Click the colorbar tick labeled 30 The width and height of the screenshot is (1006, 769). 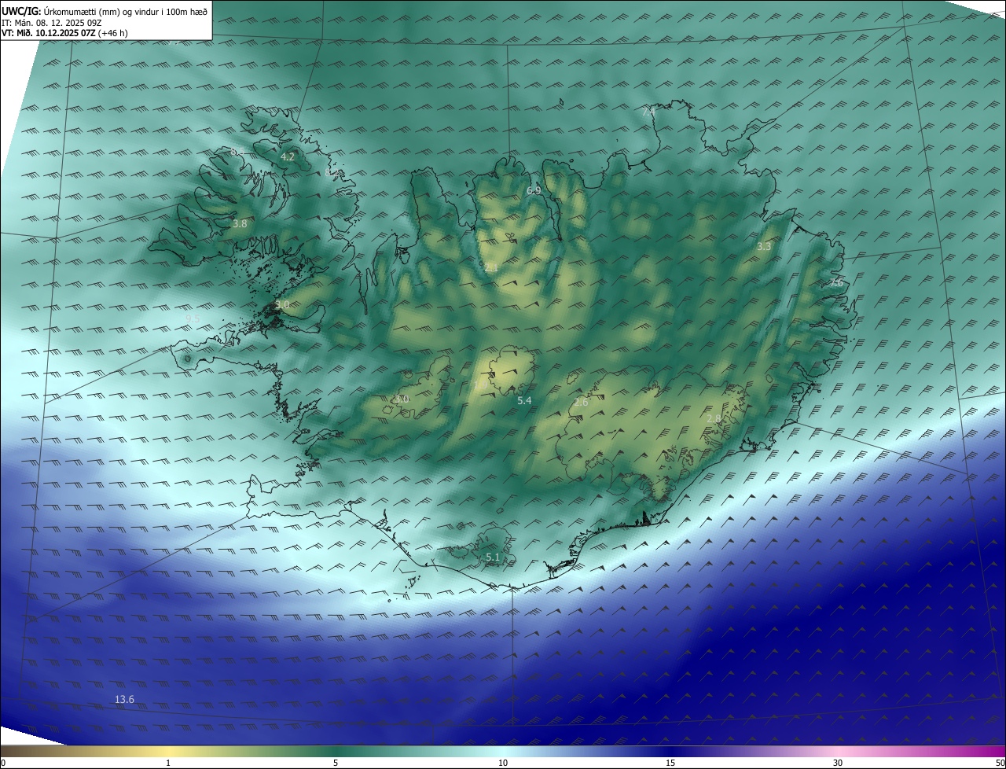(x=838, y=763)
